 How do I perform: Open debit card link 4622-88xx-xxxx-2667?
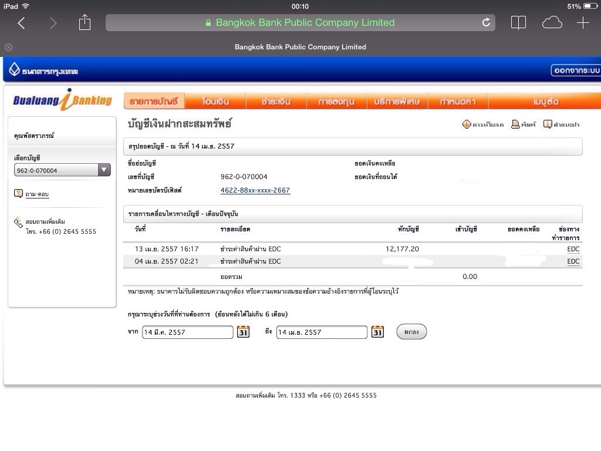point(255,190)
